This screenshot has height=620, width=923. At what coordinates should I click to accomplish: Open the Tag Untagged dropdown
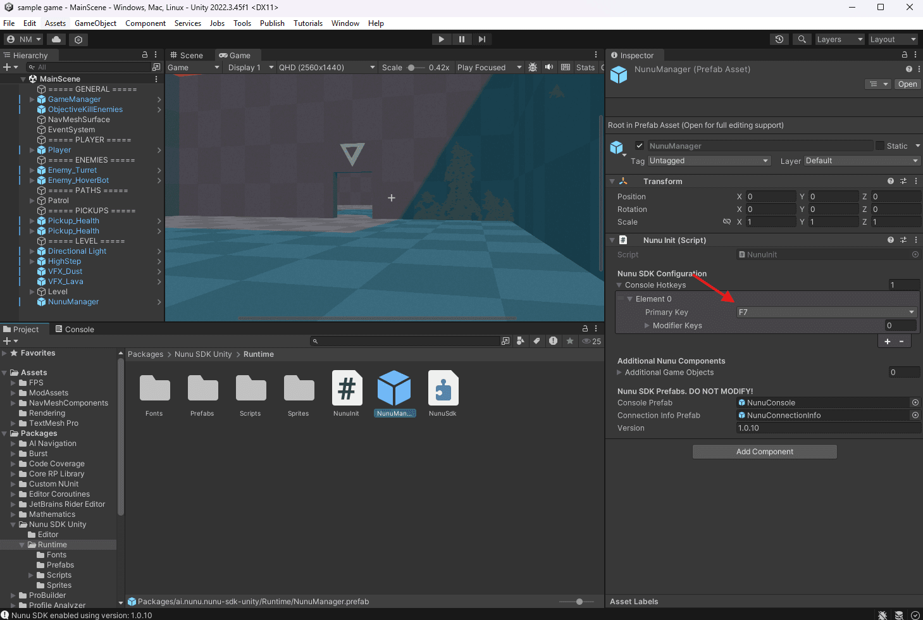click(709, 161)
